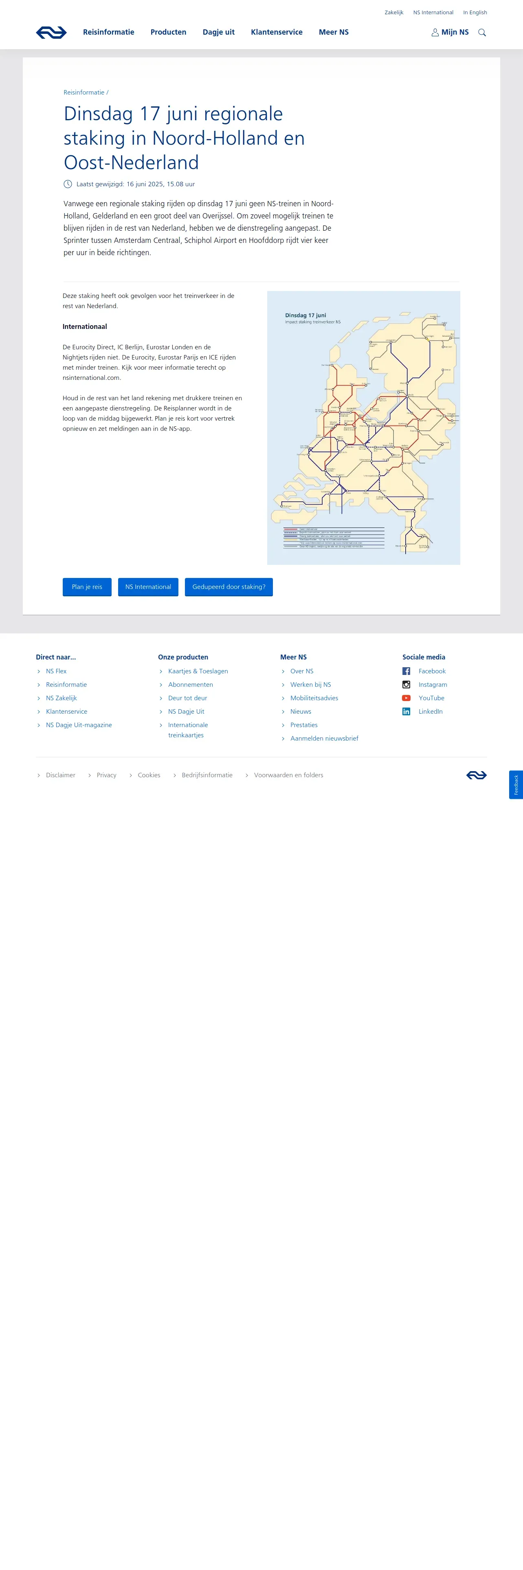Screen dimensions: 523x1570
Task: Open the Meer NS menu
Action: pyautogui.click(x=334, y=32)
